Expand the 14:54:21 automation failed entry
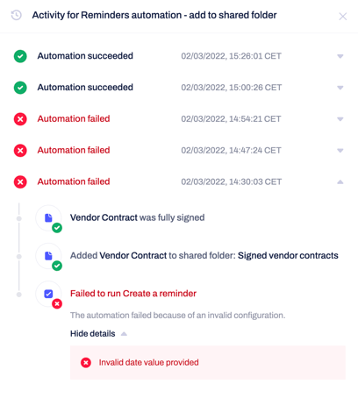Image resolution: width=358 pixels, height=398 pixels. click(x=340, y=119)
